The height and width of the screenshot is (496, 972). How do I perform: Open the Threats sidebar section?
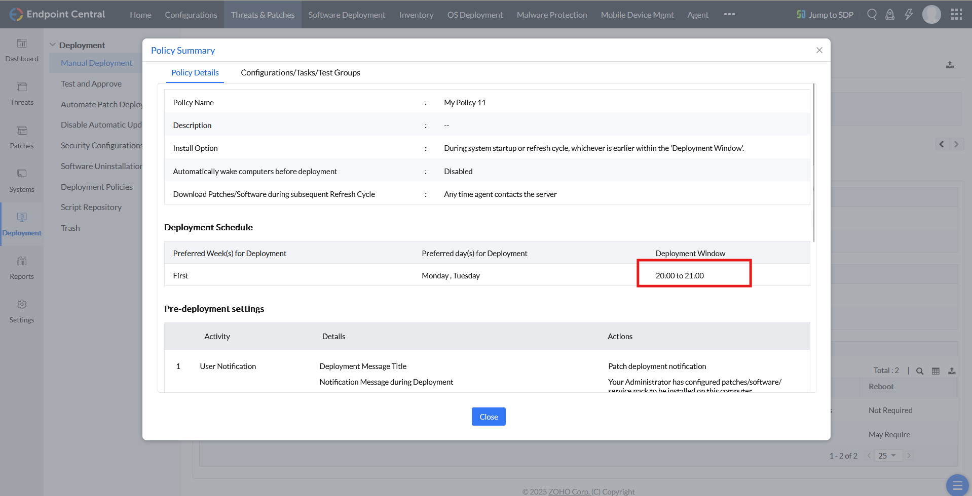click(22, 94)
